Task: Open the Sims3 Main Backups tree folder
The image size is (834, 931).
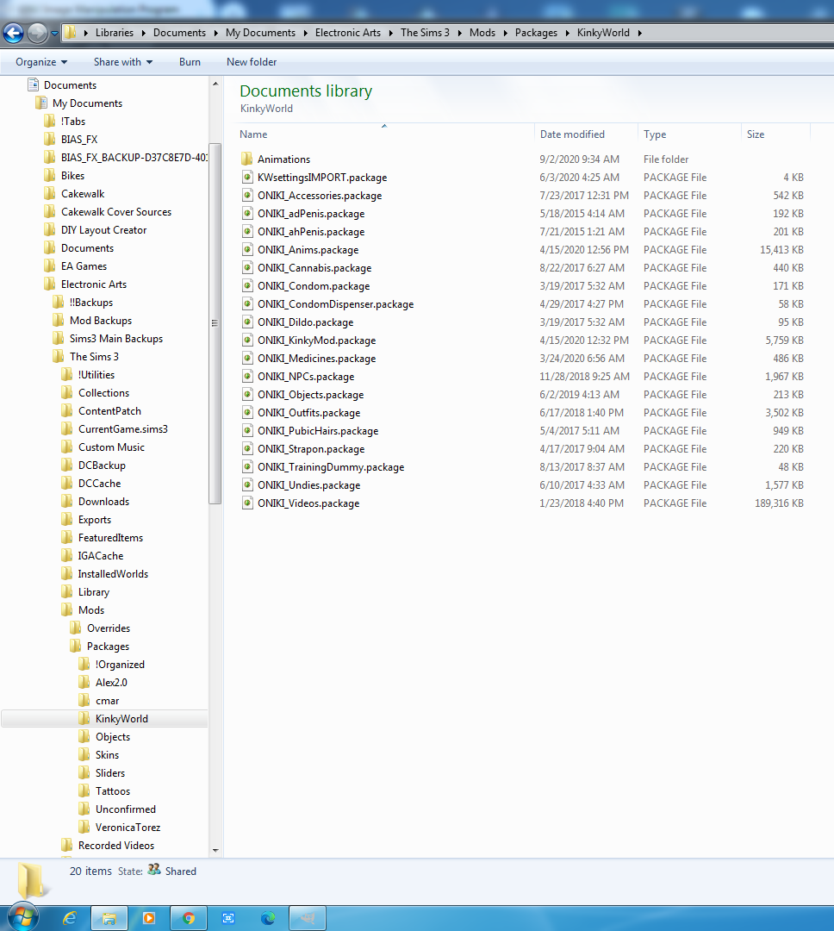Action: tap(116, 339)
